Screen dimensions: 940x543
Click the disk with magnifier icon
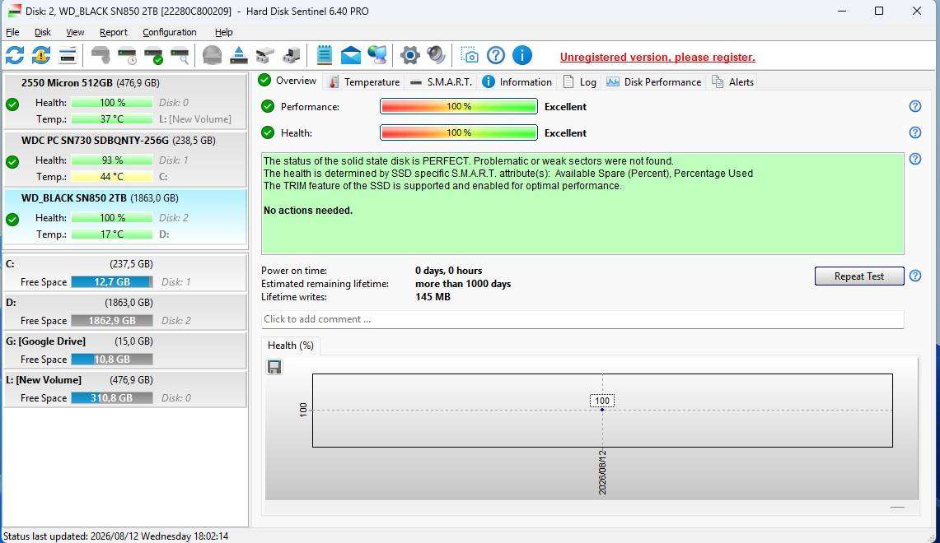(180, 56)
